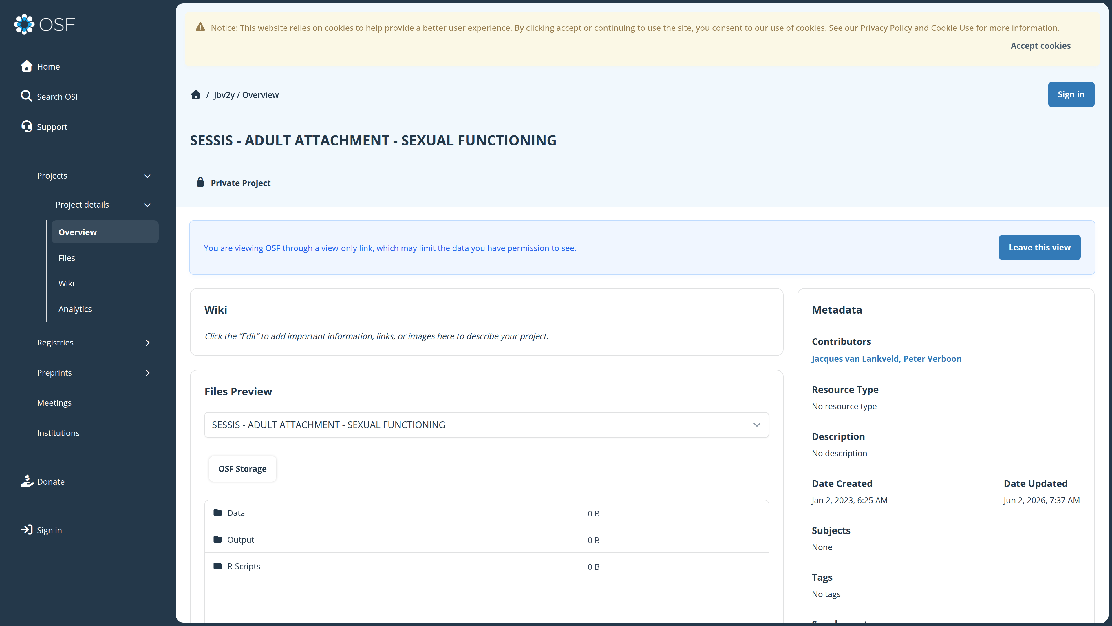Screen dimensions: 1112x626
Task: Go to Files in the sidebar
Action: (67, 258)
